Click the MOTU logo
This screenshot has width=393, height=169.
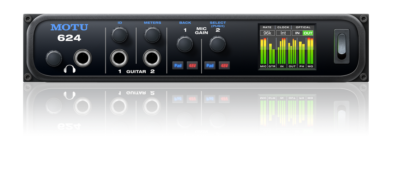pos(69,27)
